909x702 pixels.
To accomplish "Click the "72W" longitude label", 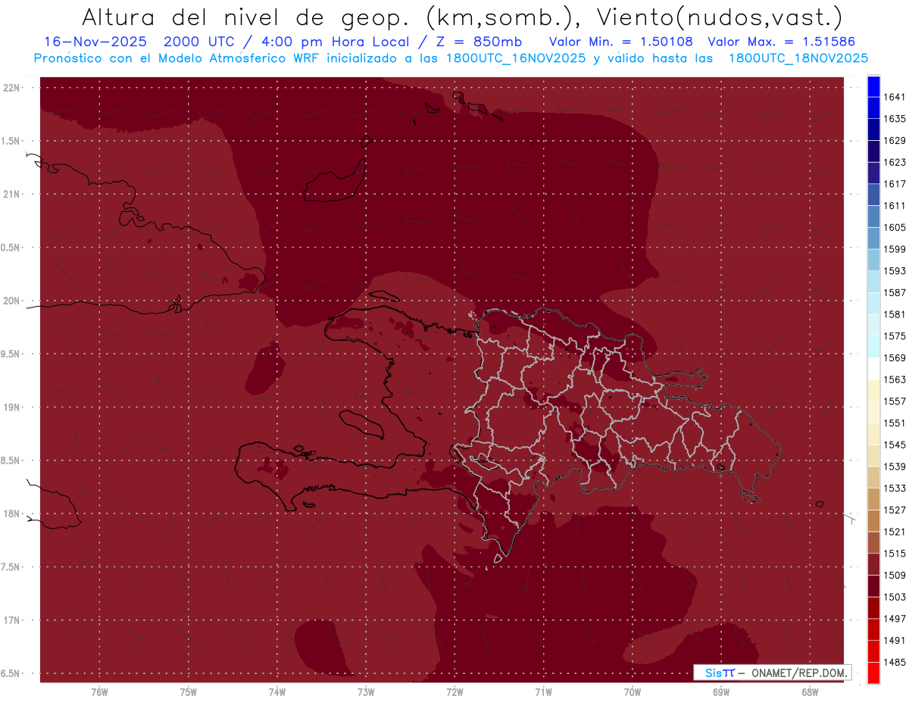I will [454, 691].
